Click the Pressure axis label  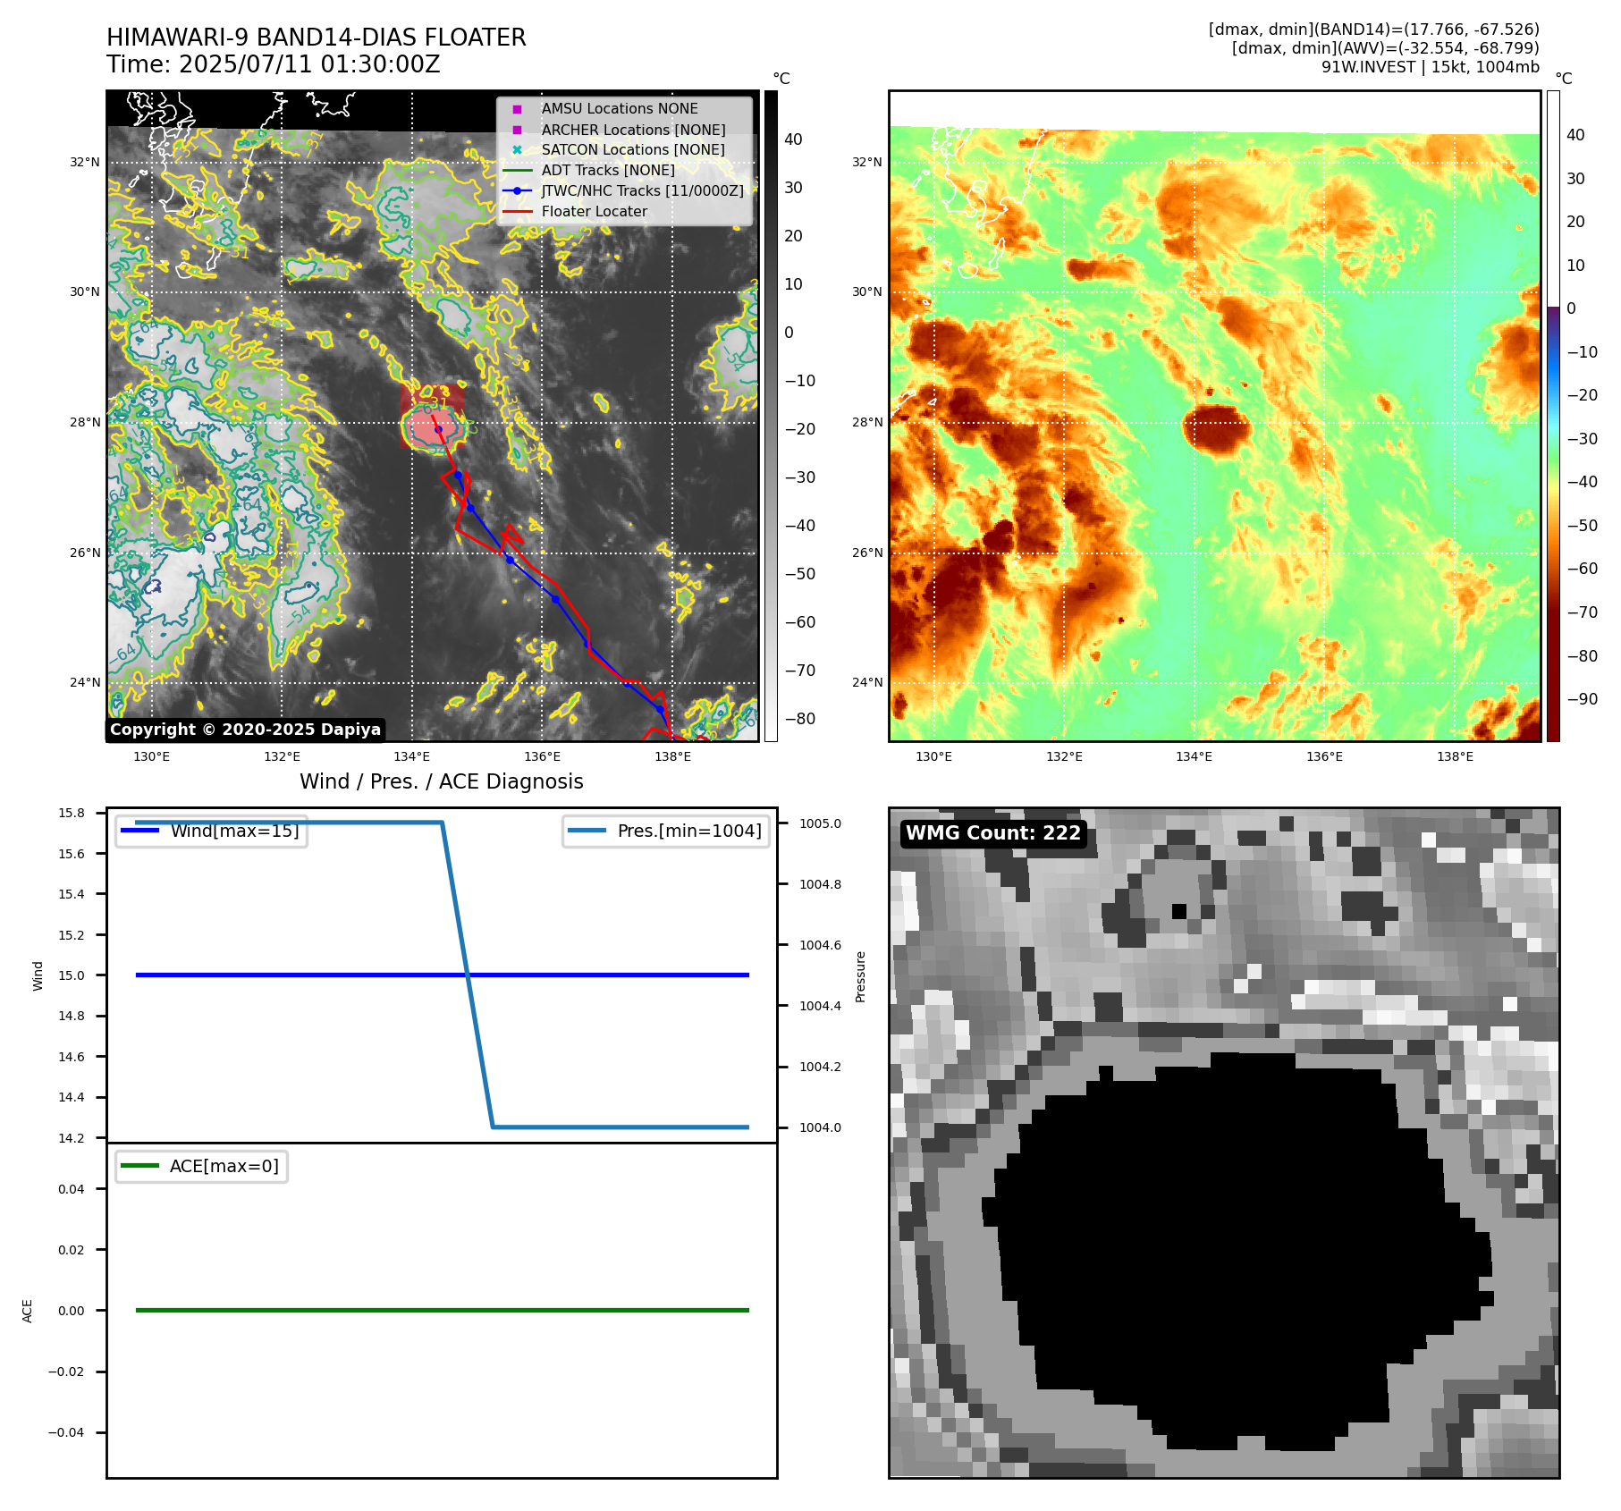pos(860,976)
